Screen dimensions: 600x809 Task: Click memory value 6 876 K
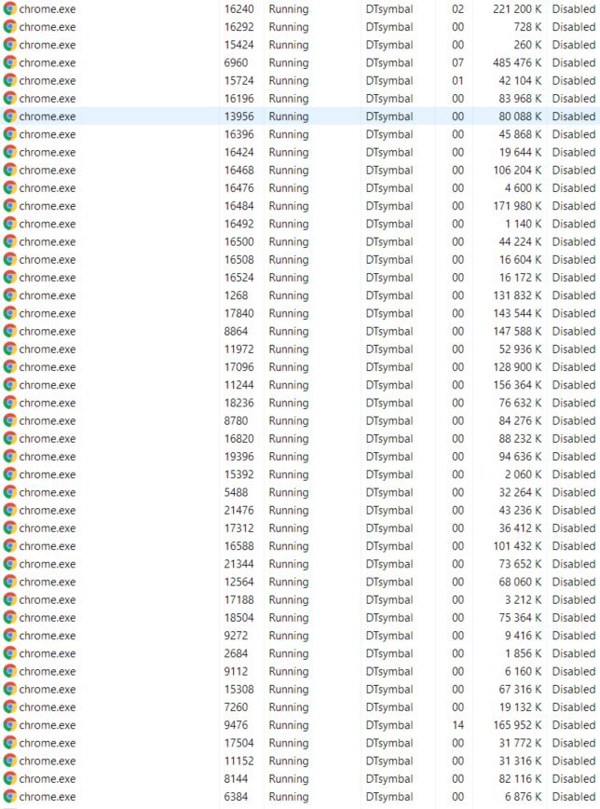coord(523,797)
